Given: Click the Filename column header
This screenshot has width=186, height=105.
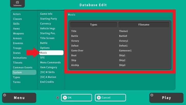Looking at the screenshot, I should (x=144, y=25).
